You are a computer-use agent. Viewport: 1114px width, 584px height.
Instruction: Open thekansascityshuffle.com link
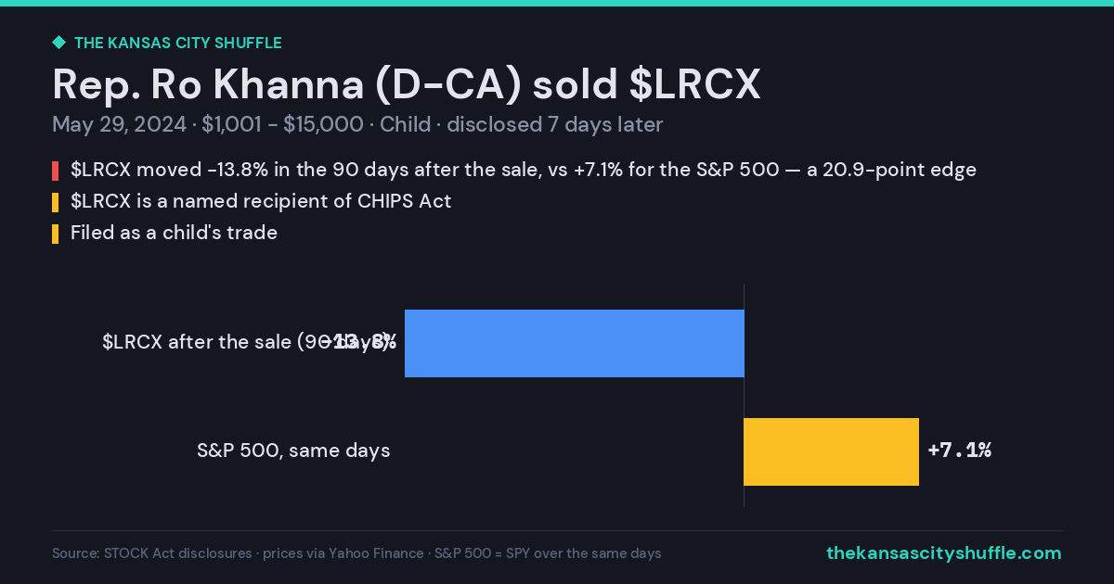coord(943,553)
